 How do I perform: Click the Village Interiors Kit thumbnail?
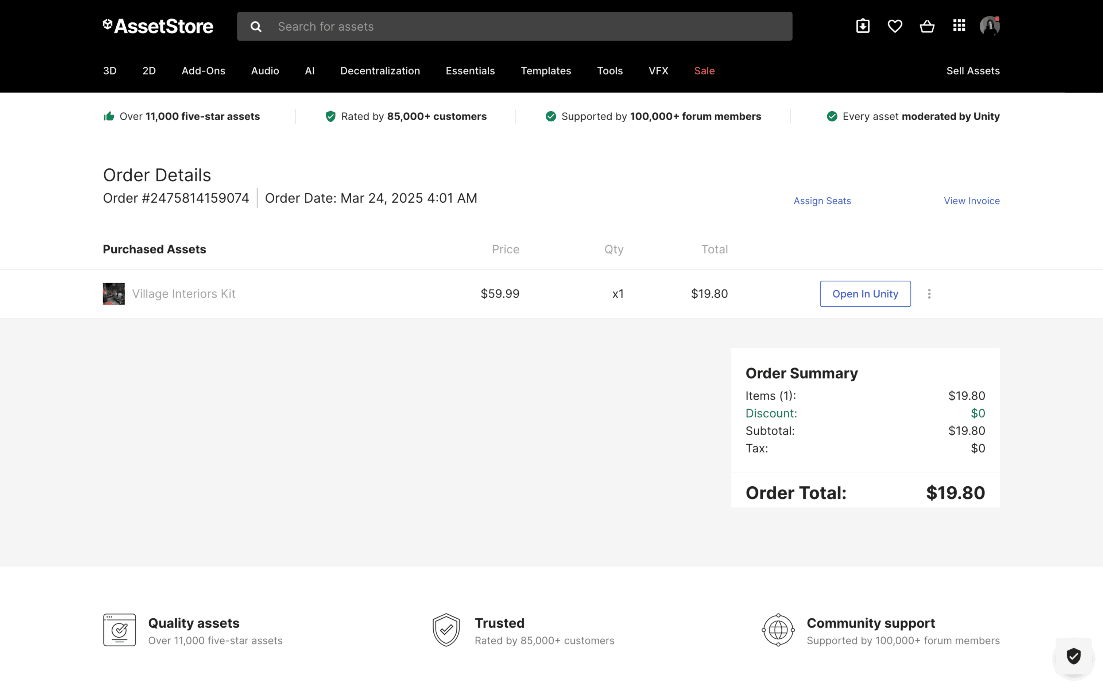113,294
